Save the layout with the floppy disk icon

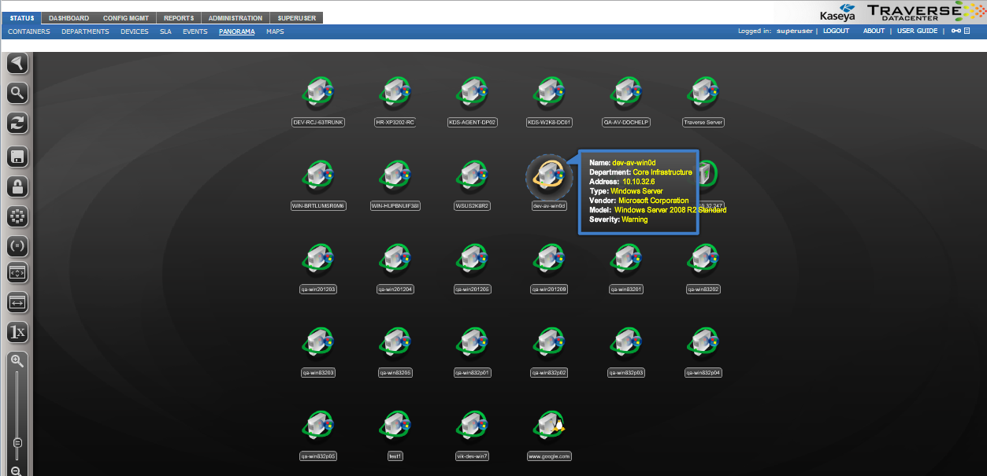pos(17,156)
